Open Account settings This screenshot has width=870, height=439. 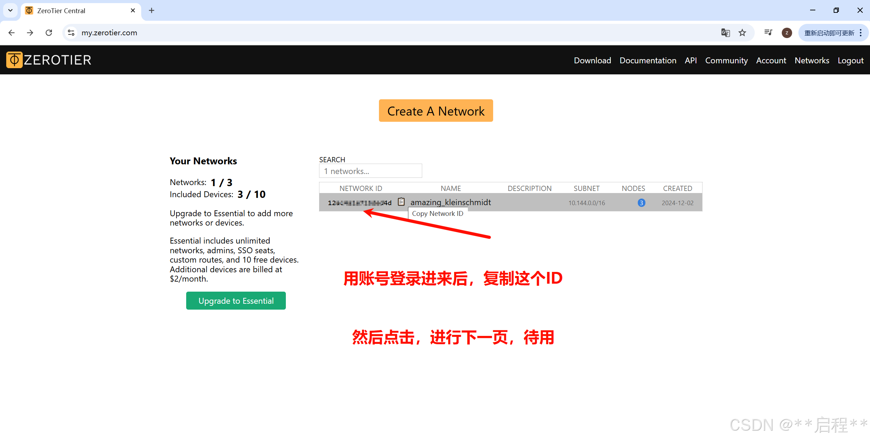click(x=771, y=61)
